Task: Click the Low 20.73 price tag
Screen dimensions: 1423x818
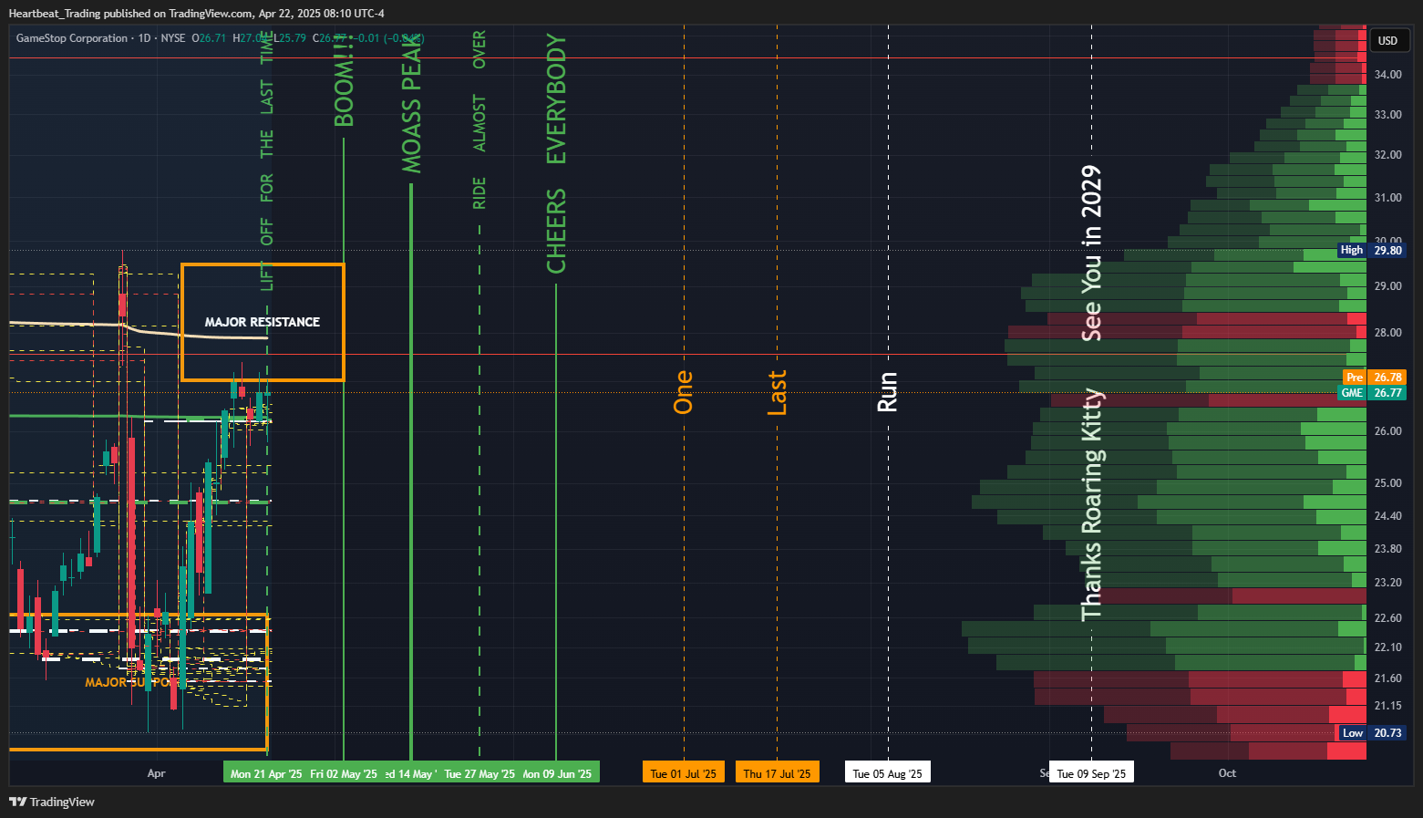Action: [x=1372, y=733]
